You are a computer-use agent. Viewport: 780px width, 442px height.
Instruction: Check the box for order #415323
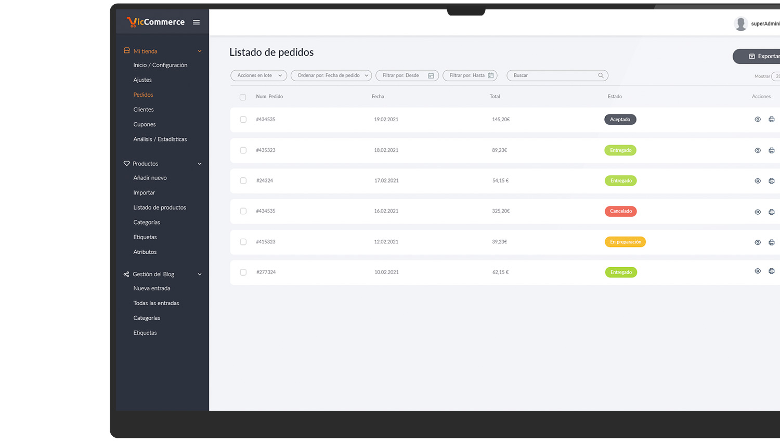pyautogui.click(x=243, y=242)
